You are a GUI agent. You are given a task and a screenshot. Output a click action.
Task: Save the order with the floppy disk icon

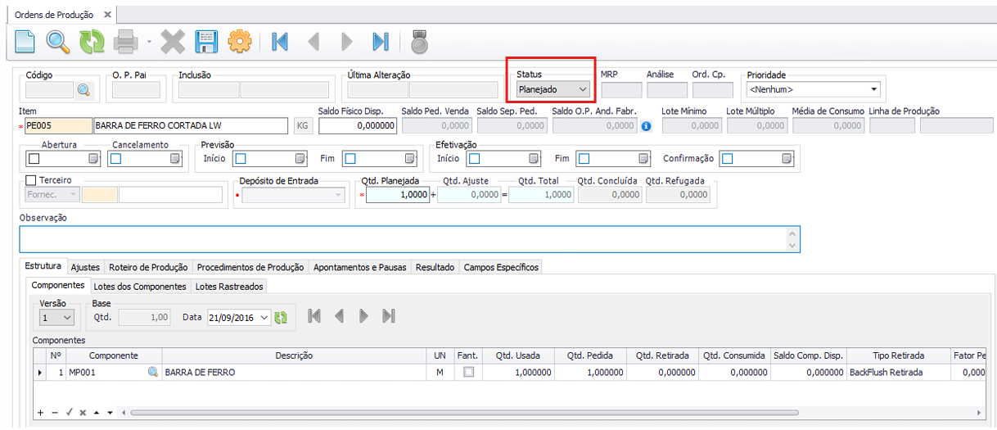(205, 41)
